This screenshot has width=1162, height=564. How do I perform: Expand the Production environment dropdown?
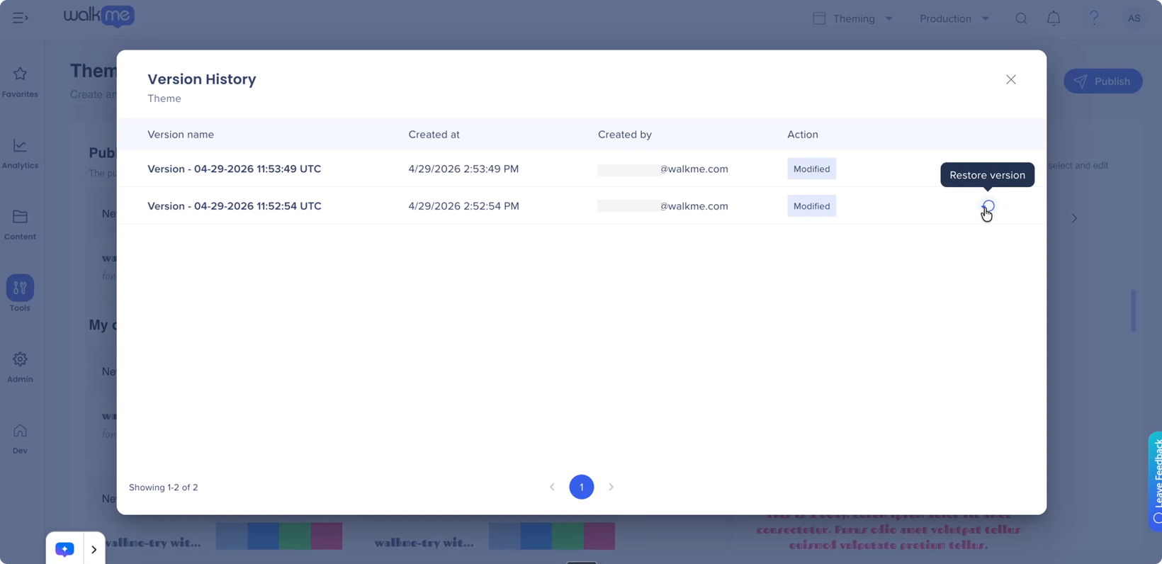tap(954, 18)
